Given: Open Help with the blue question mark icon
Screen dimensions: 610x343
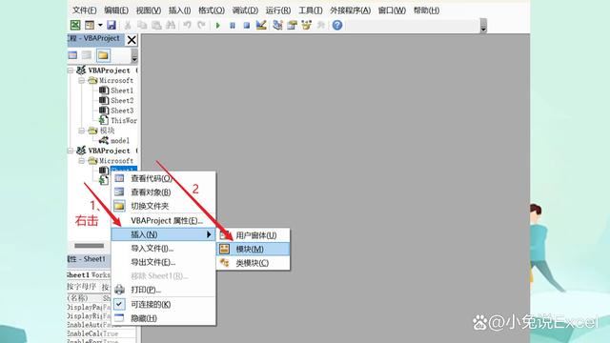Looking at the screenshot, I should (x=337, y=26).
